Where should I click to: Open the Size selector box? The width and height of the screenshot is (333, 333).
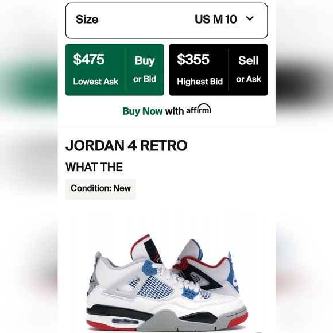[x=166, y=21]
